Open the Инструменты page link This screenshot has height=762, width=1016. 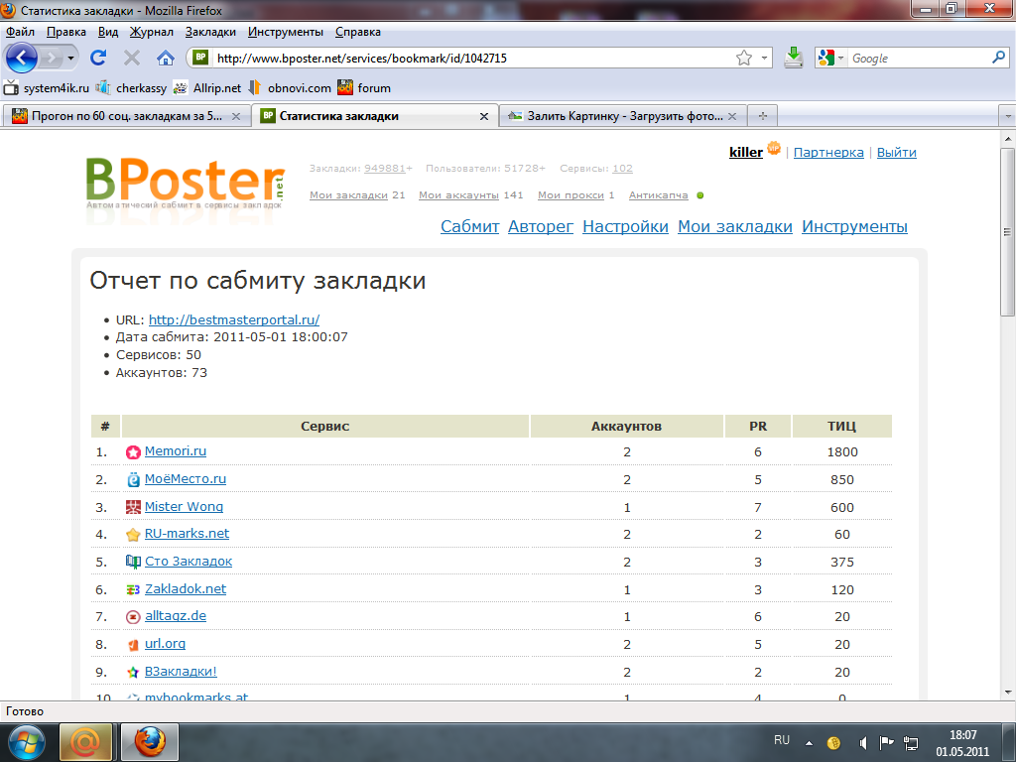854,227
